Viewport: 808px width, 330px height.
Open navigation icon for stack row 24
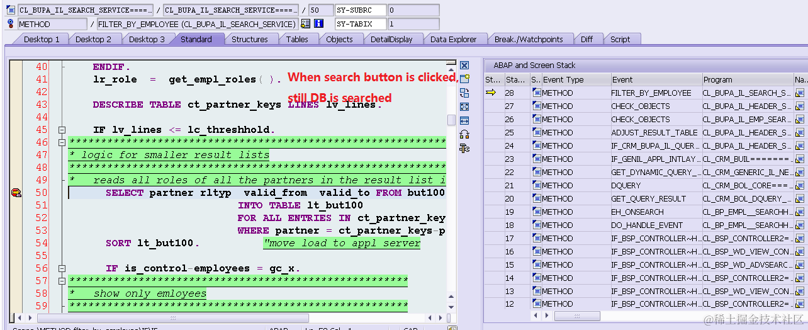800,145
